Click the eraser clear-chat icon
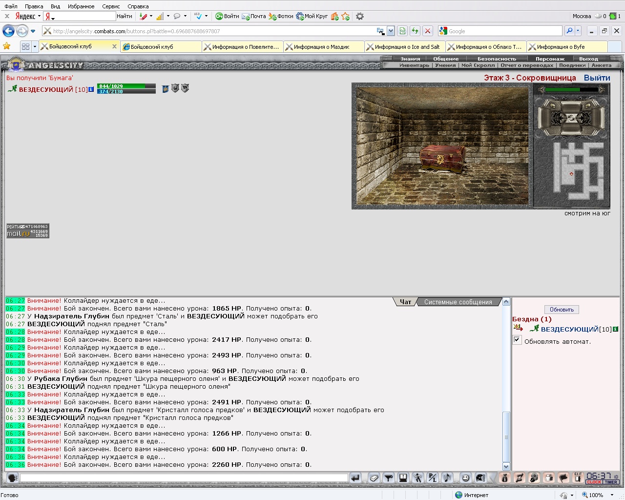This screenshot has width=625, height=500. 374,478
